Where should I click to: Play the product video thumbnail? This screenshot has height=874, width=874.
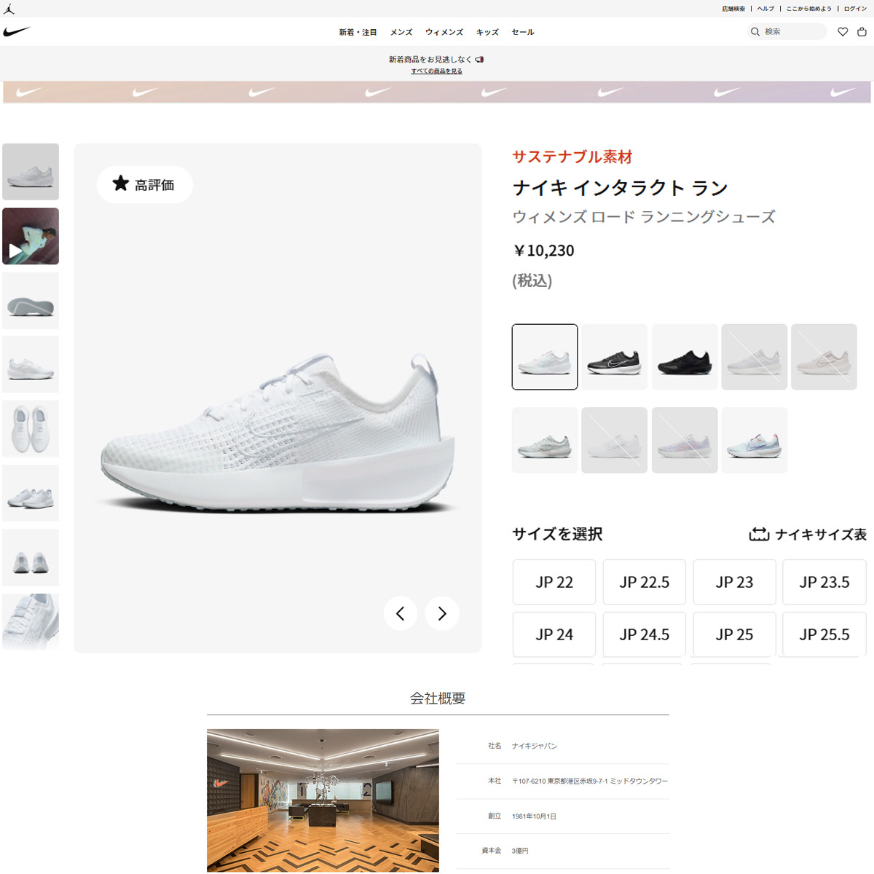point(31,237)
